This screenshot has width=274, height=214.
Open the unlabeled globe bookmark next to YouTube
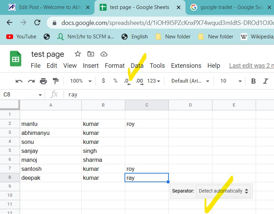click(x=47, y=37)
